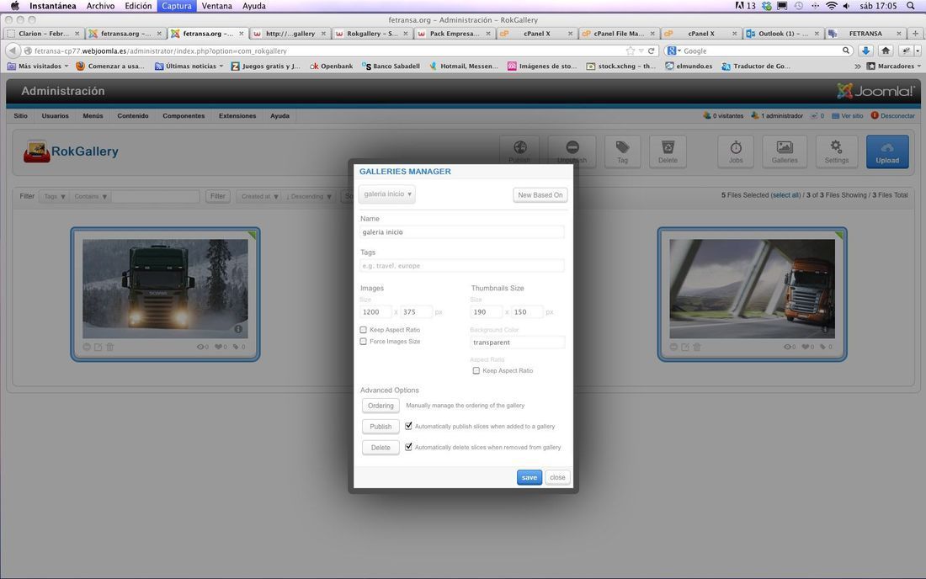Click the browser back arrow button
The width and height of the screenshot is (926, 579).
point(13,50)
